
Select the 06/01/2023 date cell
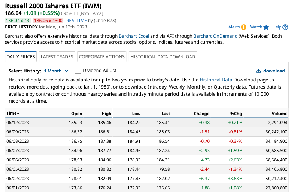pos(18,188)
